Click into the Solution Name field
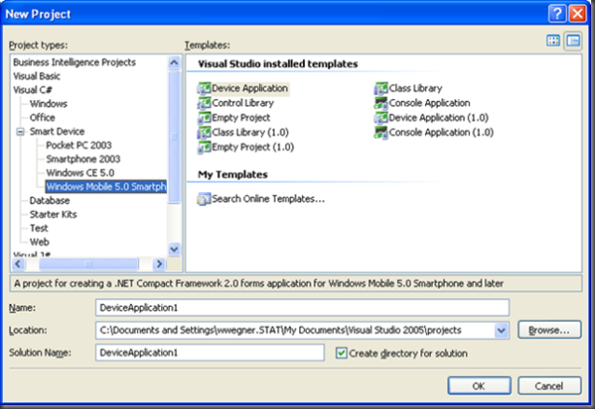Image resolution: width=595 pixels, height=409 pixels. pos(210,353)
